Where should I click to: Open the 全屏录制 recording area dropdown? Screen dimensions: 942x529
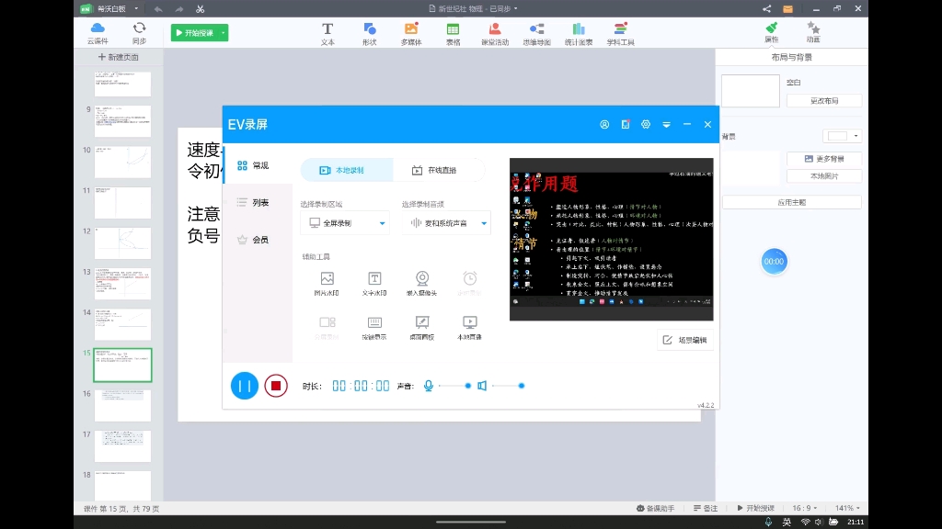[x=344, y=222]
